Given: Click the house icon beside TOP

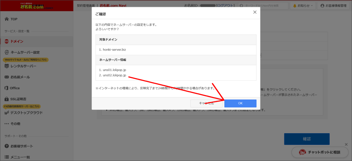Looking at the screenshot, I should [7, 19].
